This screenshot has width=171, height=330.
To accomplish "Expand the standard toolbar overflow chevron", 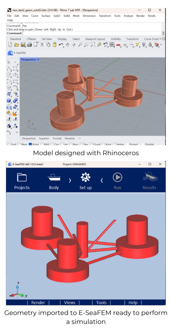I will click(x=161, y=45).
